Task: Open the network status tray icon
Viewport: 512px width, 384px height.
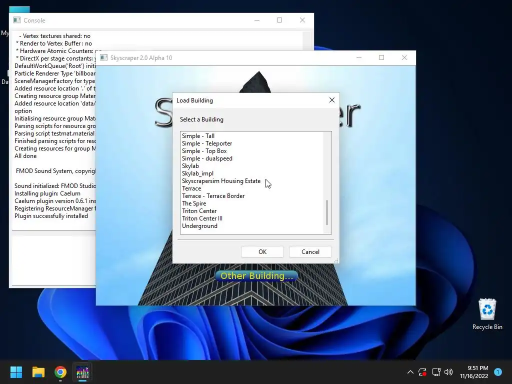Action: tap(436, 372)
